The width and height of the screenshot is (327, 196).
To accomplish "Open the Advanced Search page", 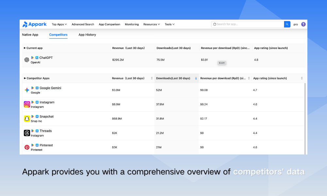I will pos(83,24).
